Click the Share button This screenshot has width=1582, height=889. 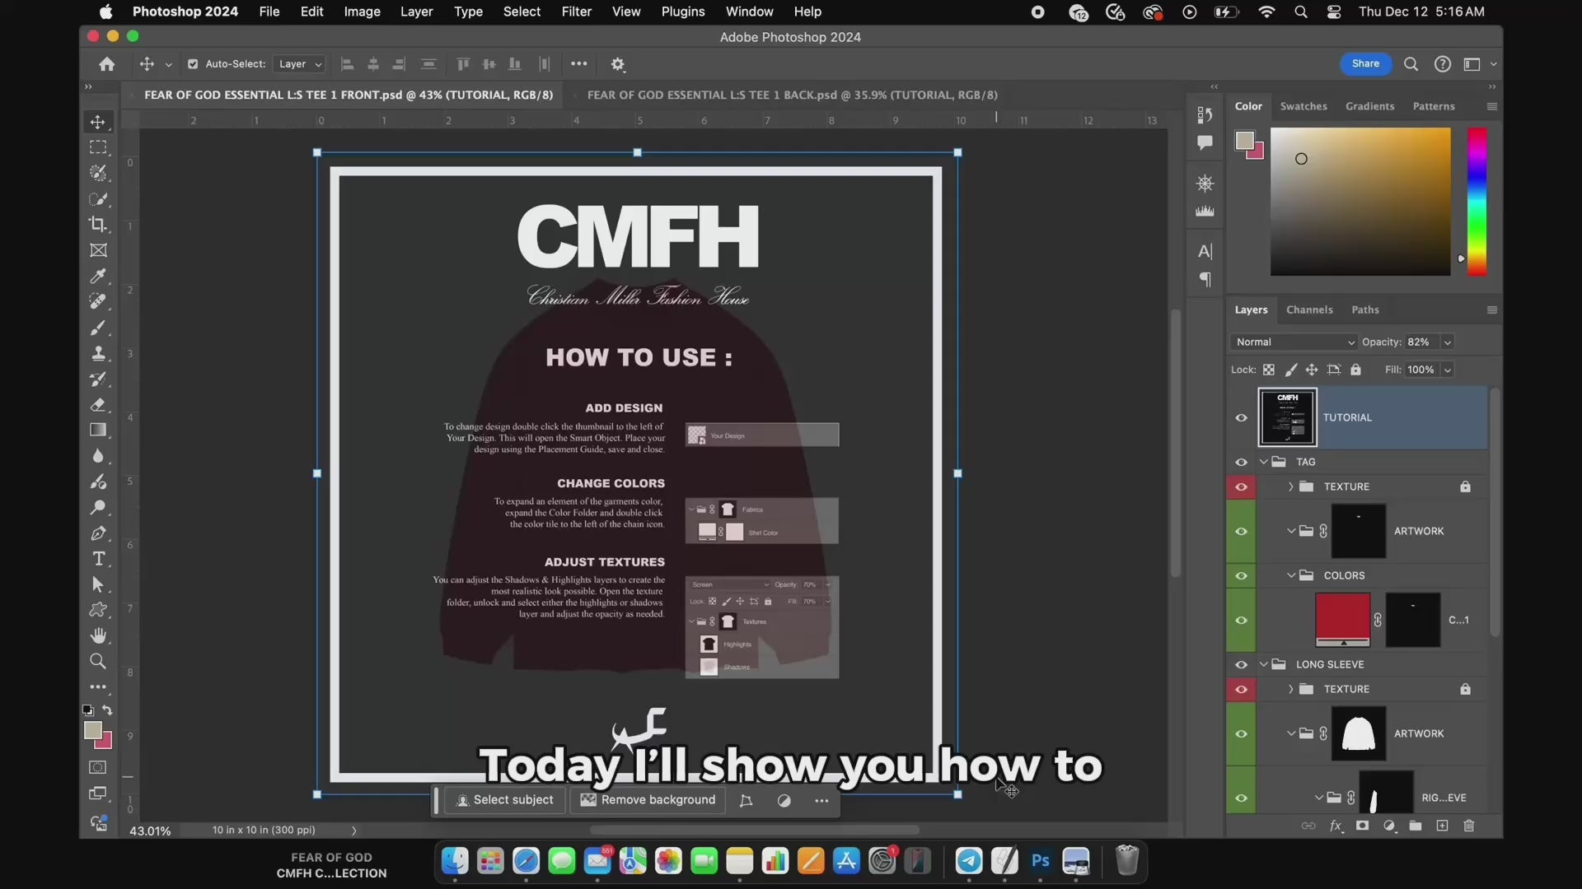pyautogui.click(x=1365, y=64)
